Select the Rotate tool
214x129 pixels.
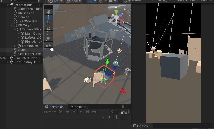pyautogui.click(x=49, y=23)
